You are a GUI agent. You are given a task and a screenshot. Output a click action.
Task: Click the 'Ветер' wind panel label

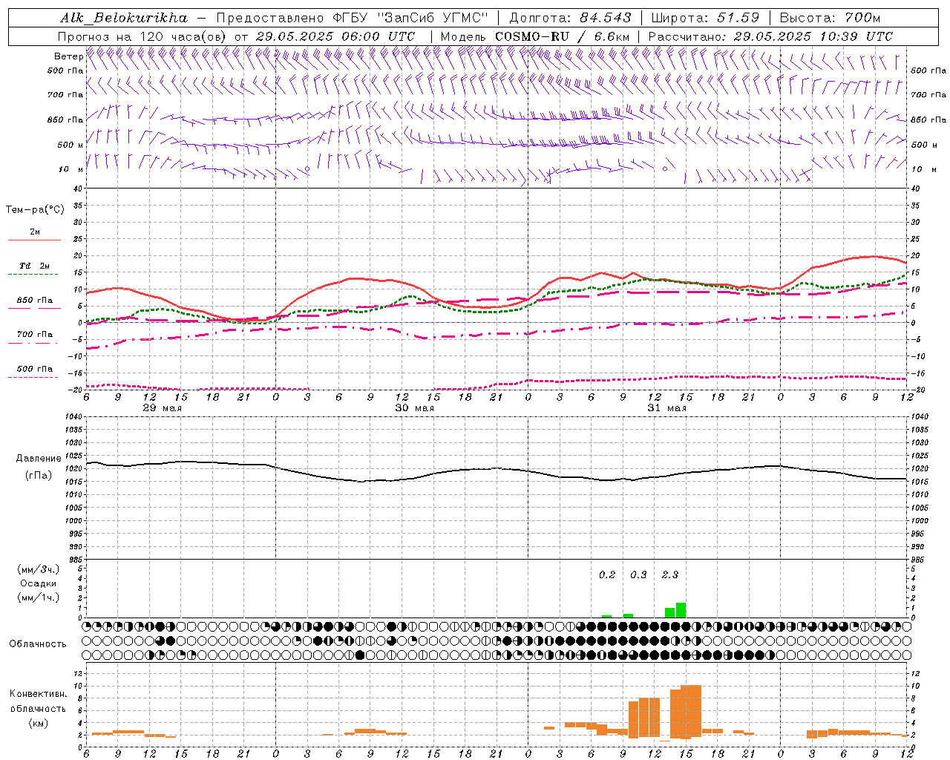[68, 56]
